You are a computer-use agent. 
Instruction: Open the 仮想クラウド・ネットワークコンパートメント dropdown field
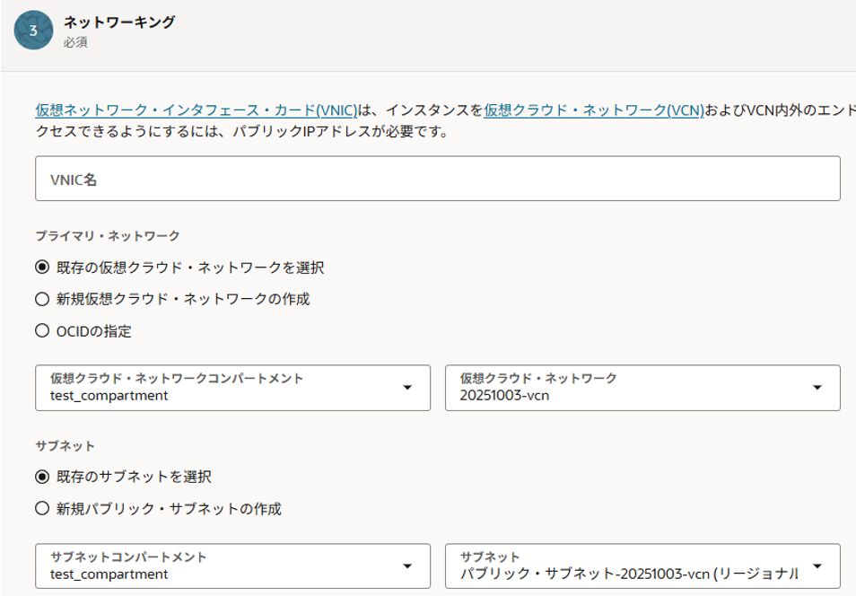pos(215,388)
